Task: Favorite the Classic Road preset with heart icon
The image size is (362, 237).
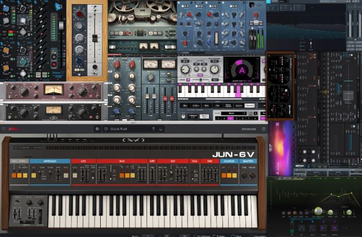Action: tap(106, 129)
